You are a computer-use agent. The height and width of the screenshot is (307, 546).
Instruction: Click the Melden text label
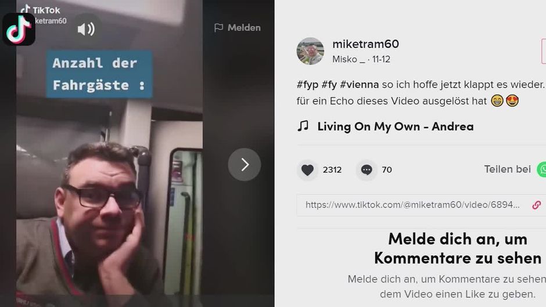(244, 27)
